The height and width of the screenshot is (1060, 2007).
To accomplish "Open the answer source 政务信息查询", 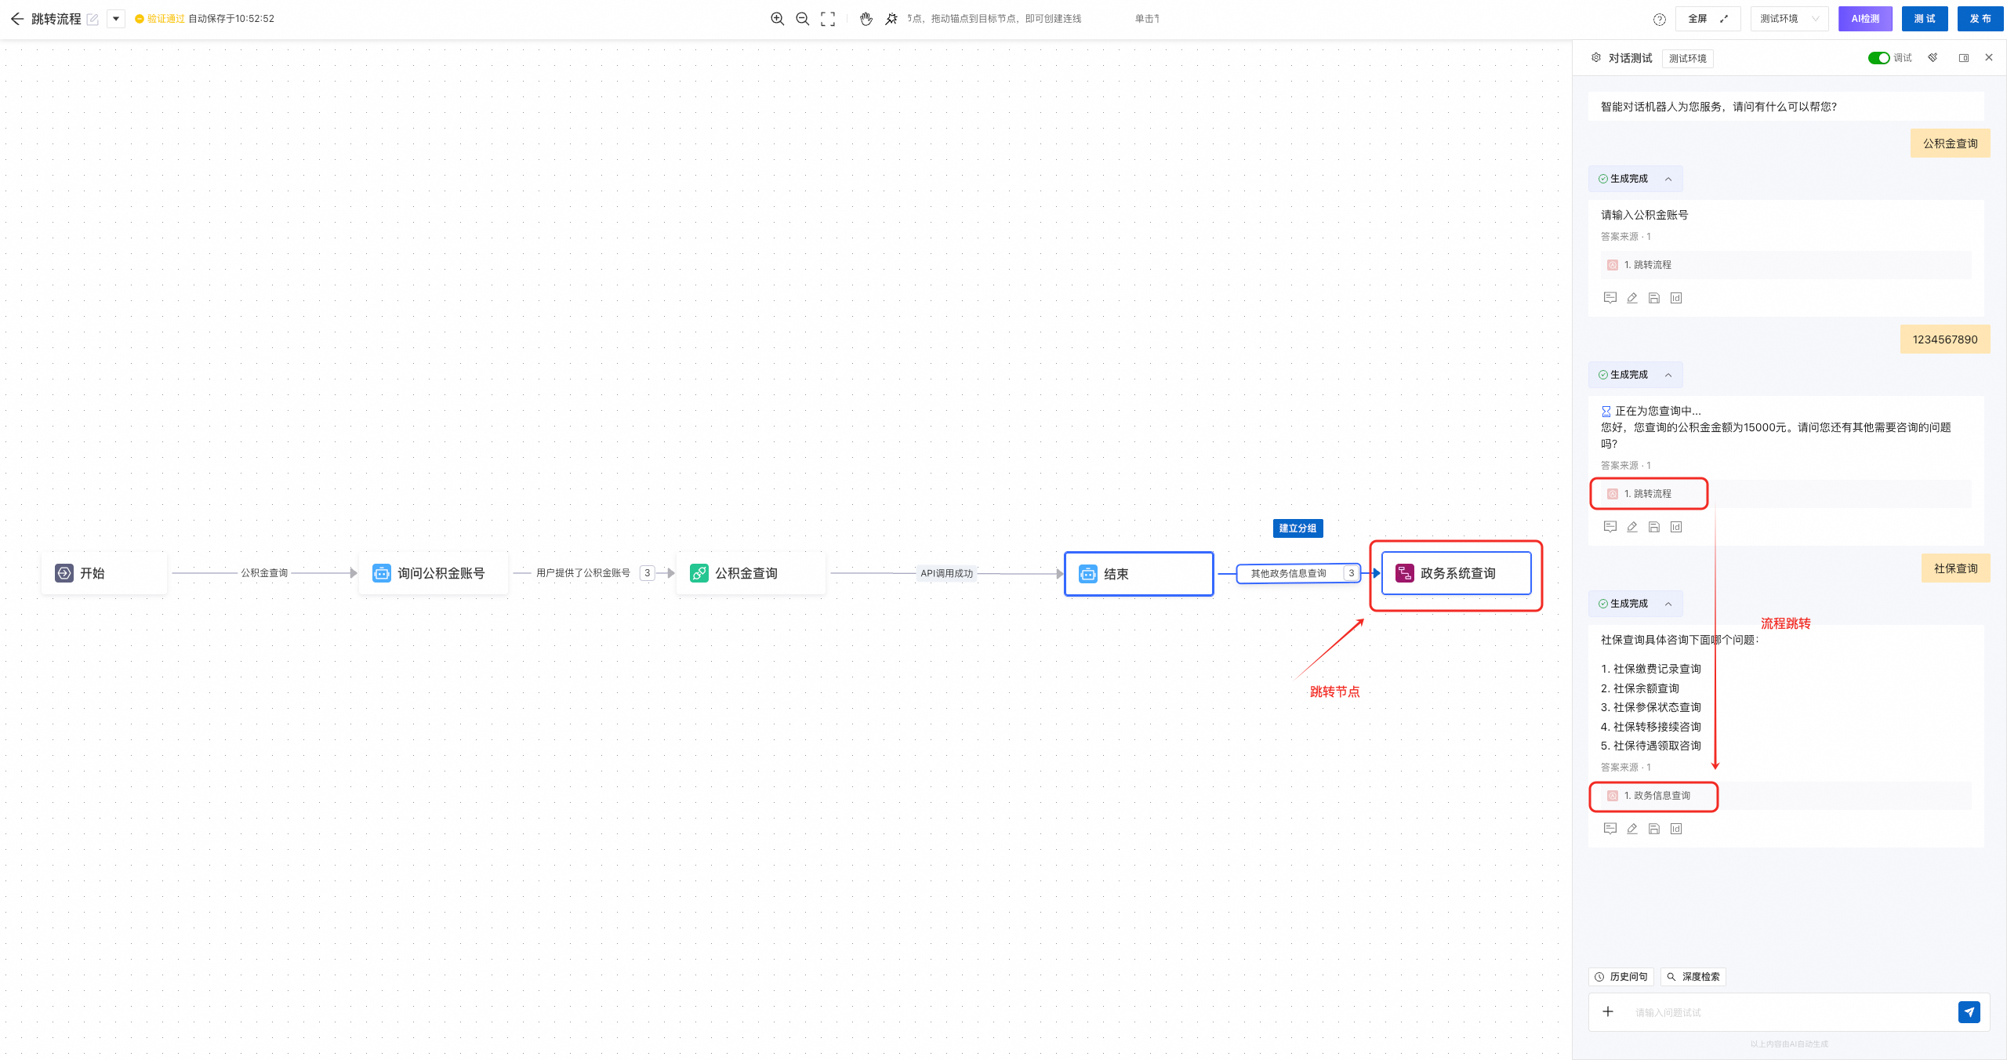I will [x=1785, y=796].
